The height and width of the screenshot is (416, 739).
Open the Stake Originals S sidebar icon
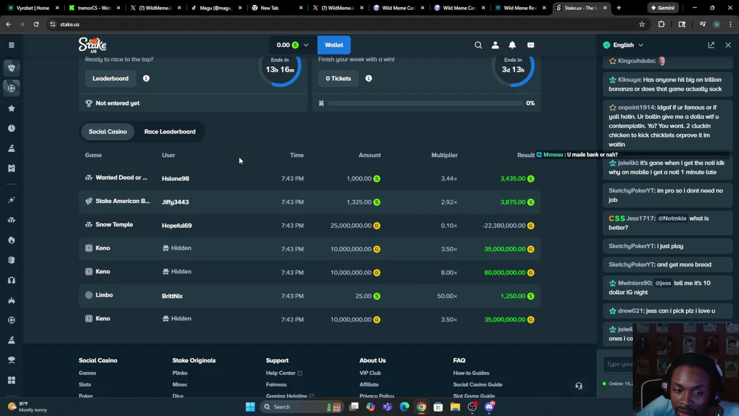point(11,260)
